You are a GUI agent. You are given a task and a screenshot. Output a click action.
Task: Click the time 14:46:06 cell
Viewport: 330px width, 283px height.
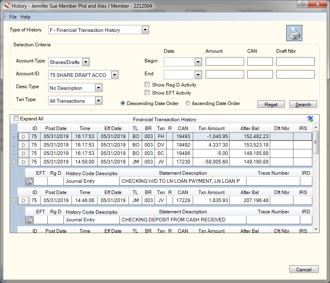click(x=85, y=200)
